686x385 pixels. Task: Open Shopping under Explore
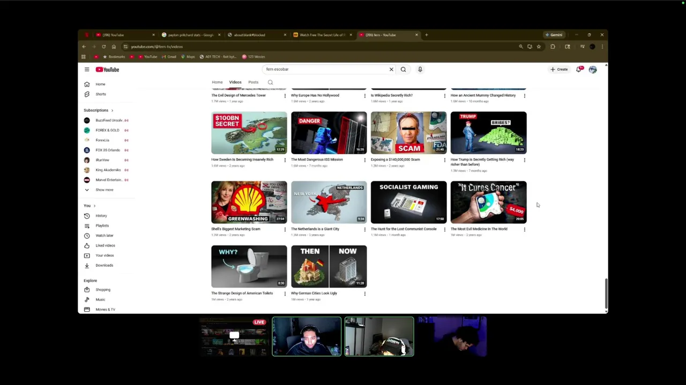[102, 290]
